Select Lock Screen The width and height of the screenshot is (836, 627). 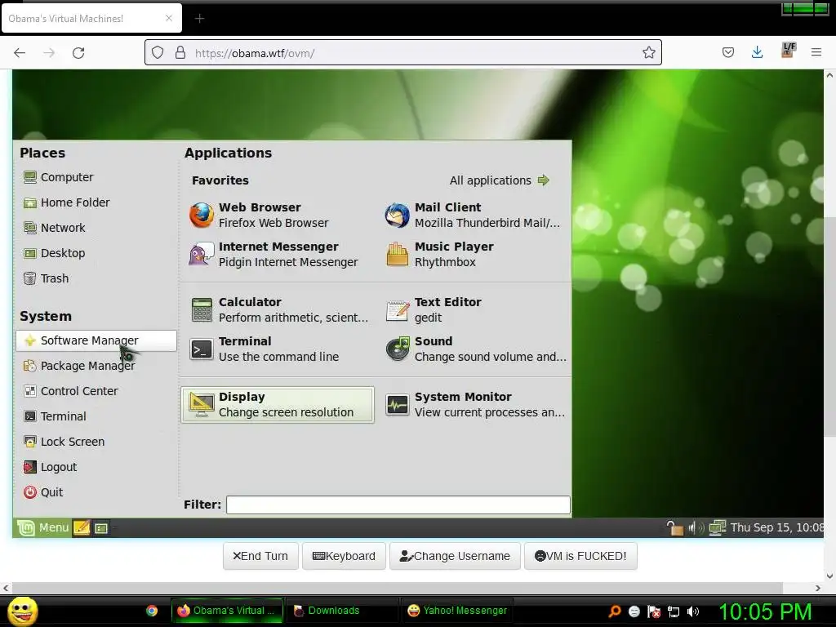64,442
